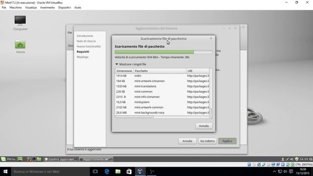Viewport: 313px width, 176px height.
Task: Open Windows Start button
Action: point(5,172)
